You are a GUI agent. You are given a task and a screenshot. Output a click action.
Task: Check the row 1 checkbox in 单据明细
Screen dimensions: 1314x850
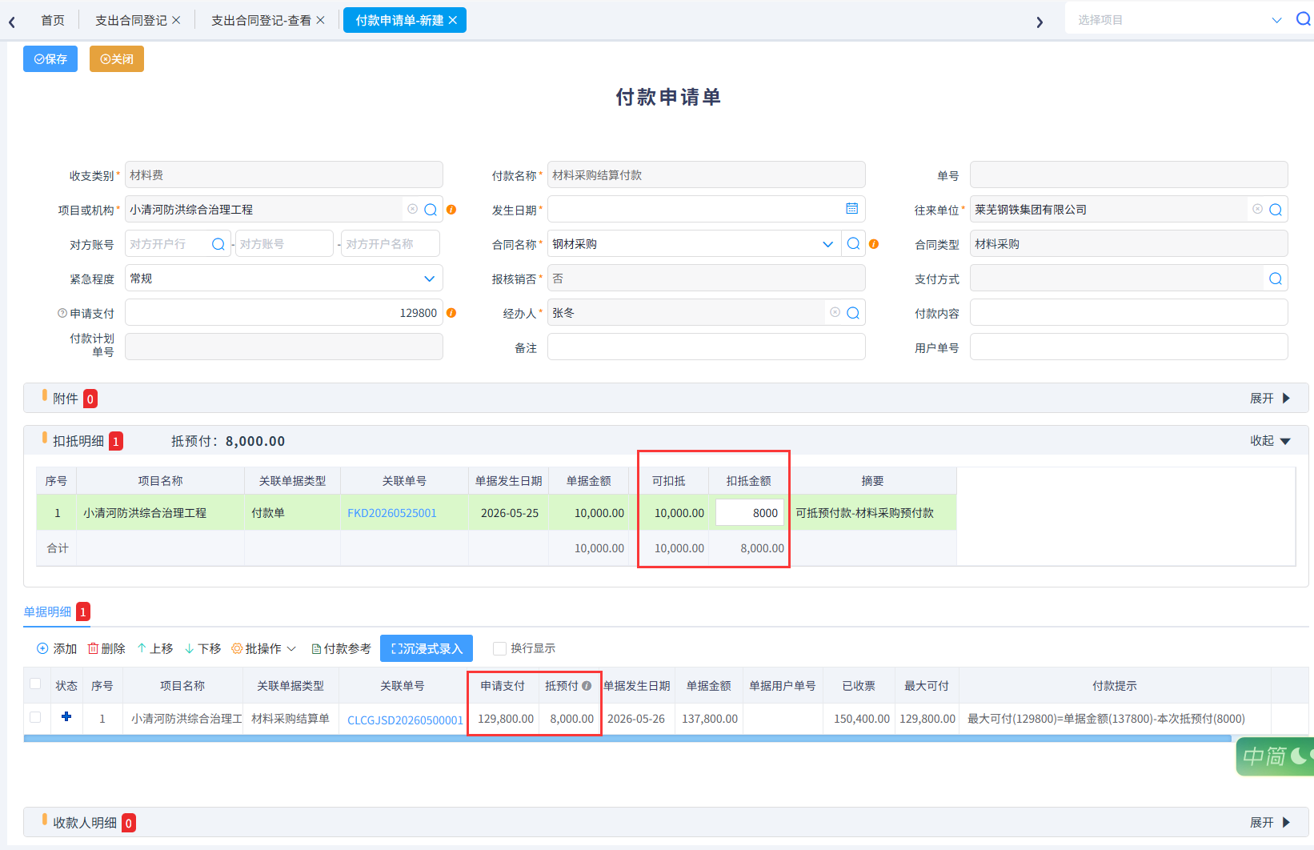[35, 717]
